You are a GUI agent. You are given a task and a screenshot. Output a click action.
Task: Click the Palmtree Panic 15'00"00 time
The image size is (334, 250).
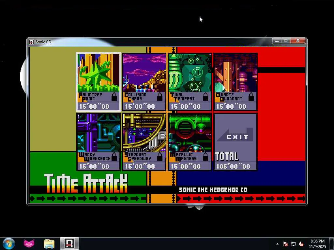(94, 106)
